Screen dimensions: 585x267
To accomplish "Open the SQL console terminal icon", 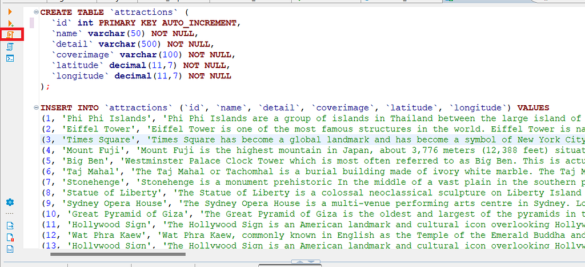I will click(x=10, y=58).
